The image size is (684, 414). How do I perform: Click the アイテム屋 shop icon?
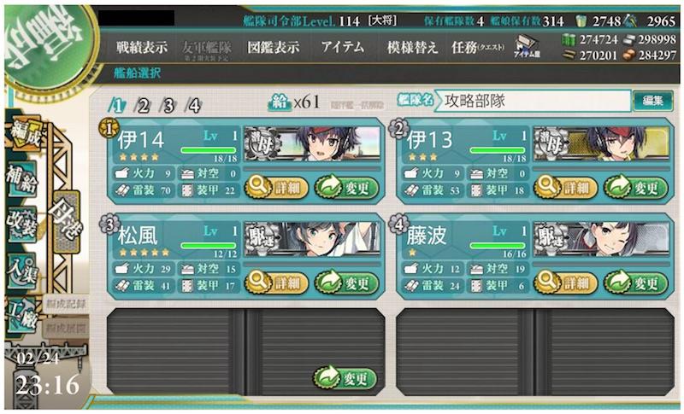click(527, 47)
